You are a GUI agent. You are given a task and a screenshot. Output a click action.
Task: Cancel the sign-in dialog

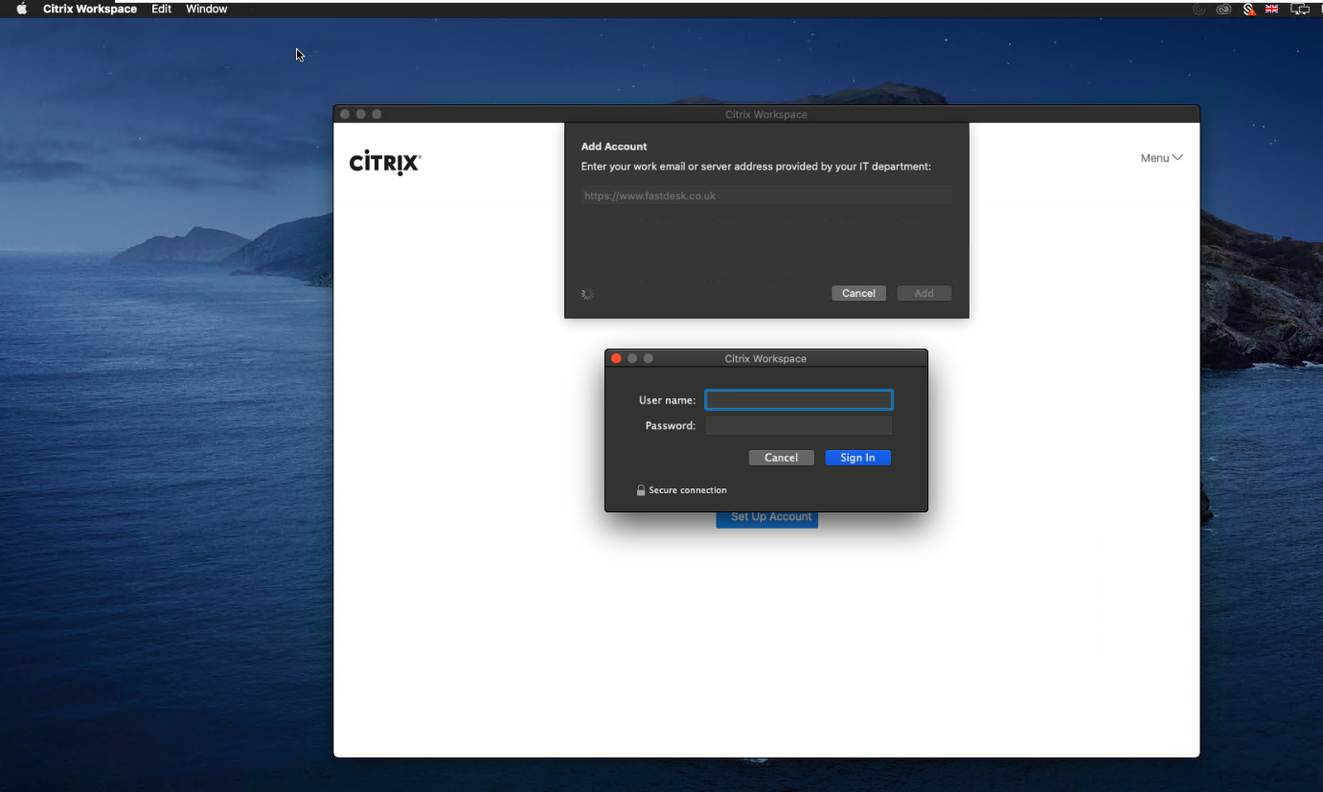point(781,458)
